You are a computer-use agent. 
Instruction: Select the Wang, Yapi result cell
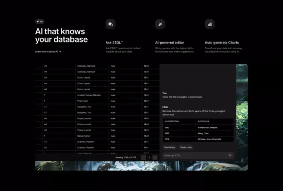pyautogui.click(x=212, y=133)
